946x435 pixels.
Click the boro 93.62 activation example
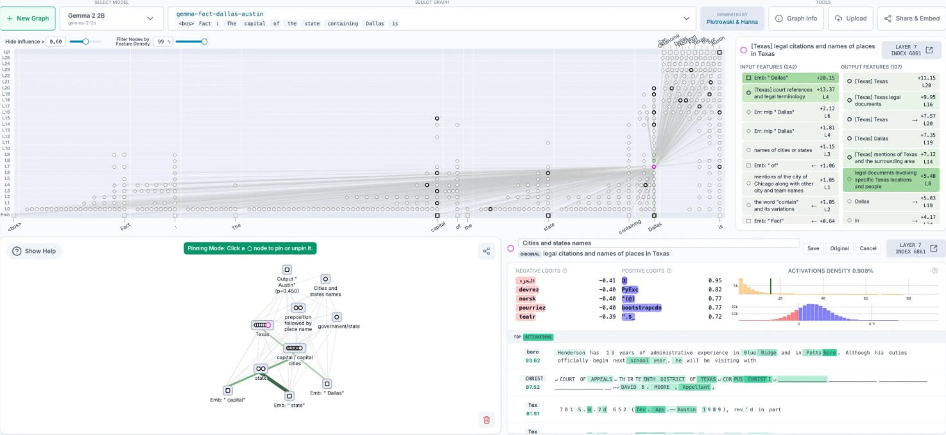tap(725, 356)
